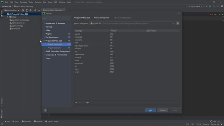
Task: Click the locate/select opened file target icon
Action: 23,10
